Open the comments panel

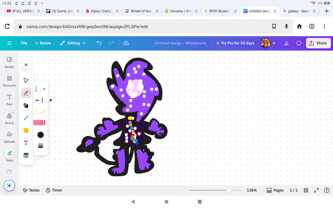(x=299, y=43)
